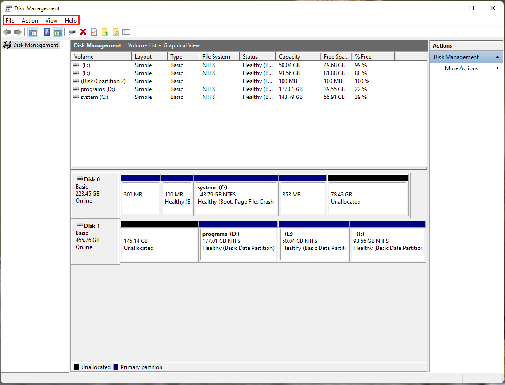Open the View menu
The height and width of the screenshot is (385, 505).
51,21
